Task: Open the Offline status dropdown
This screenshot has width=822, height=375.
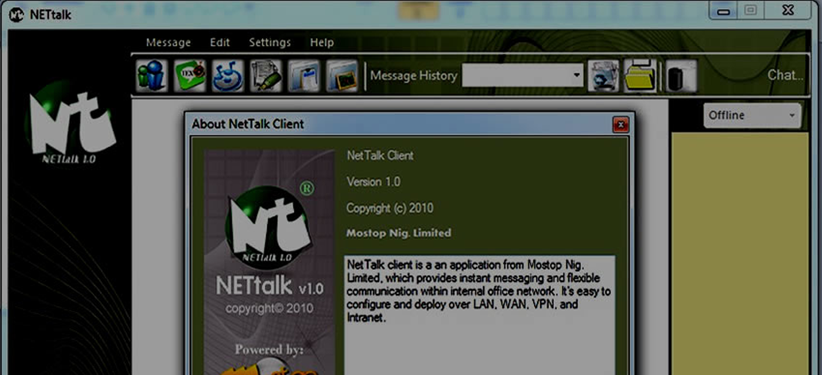Action: (752, 115)
